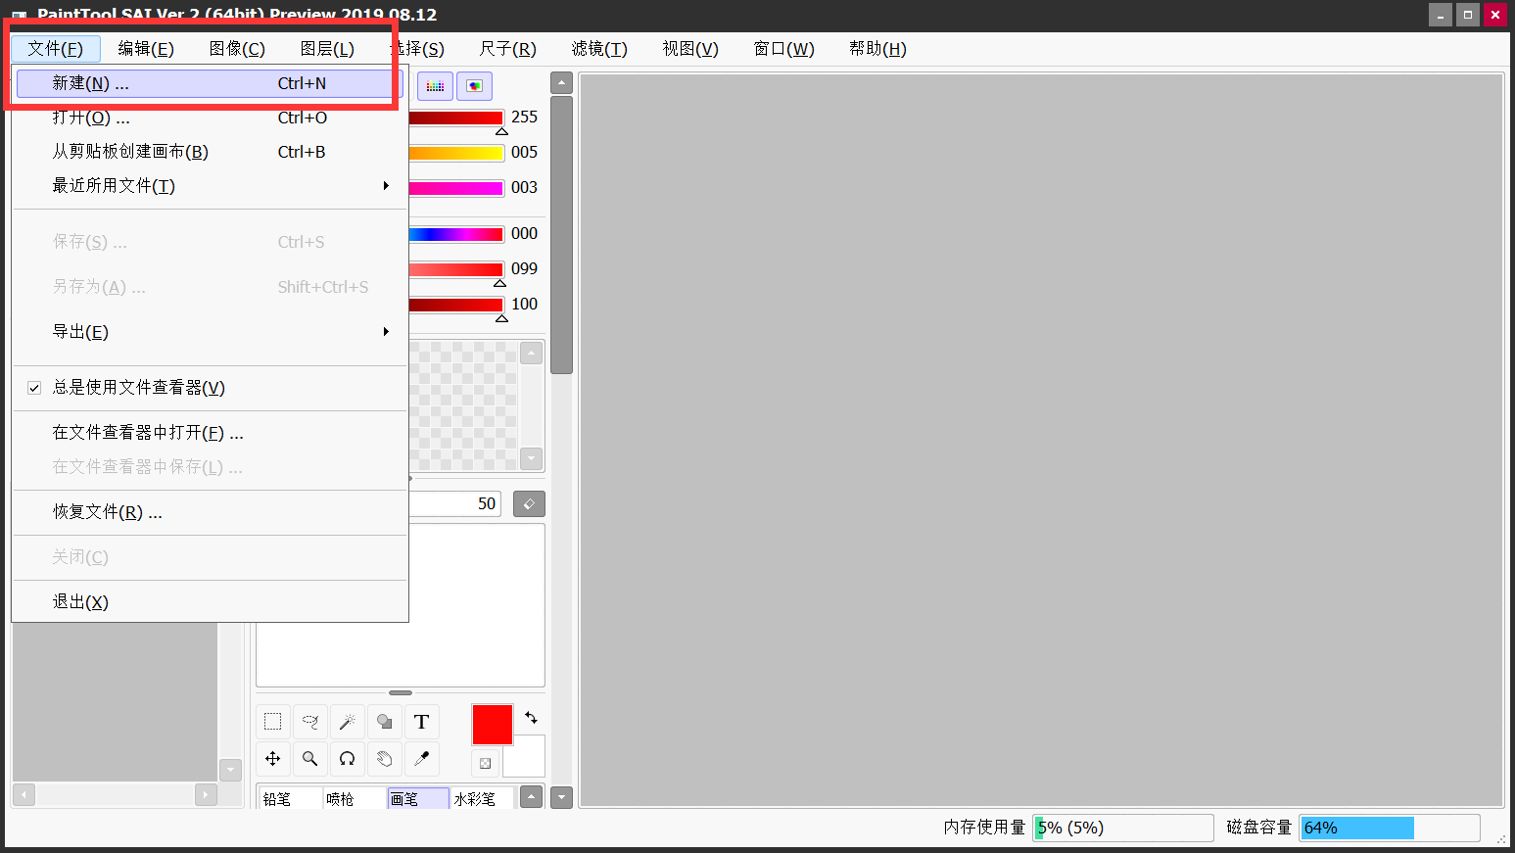
Task: Click the red foreground color swatch
Action: tap(493, 725)
